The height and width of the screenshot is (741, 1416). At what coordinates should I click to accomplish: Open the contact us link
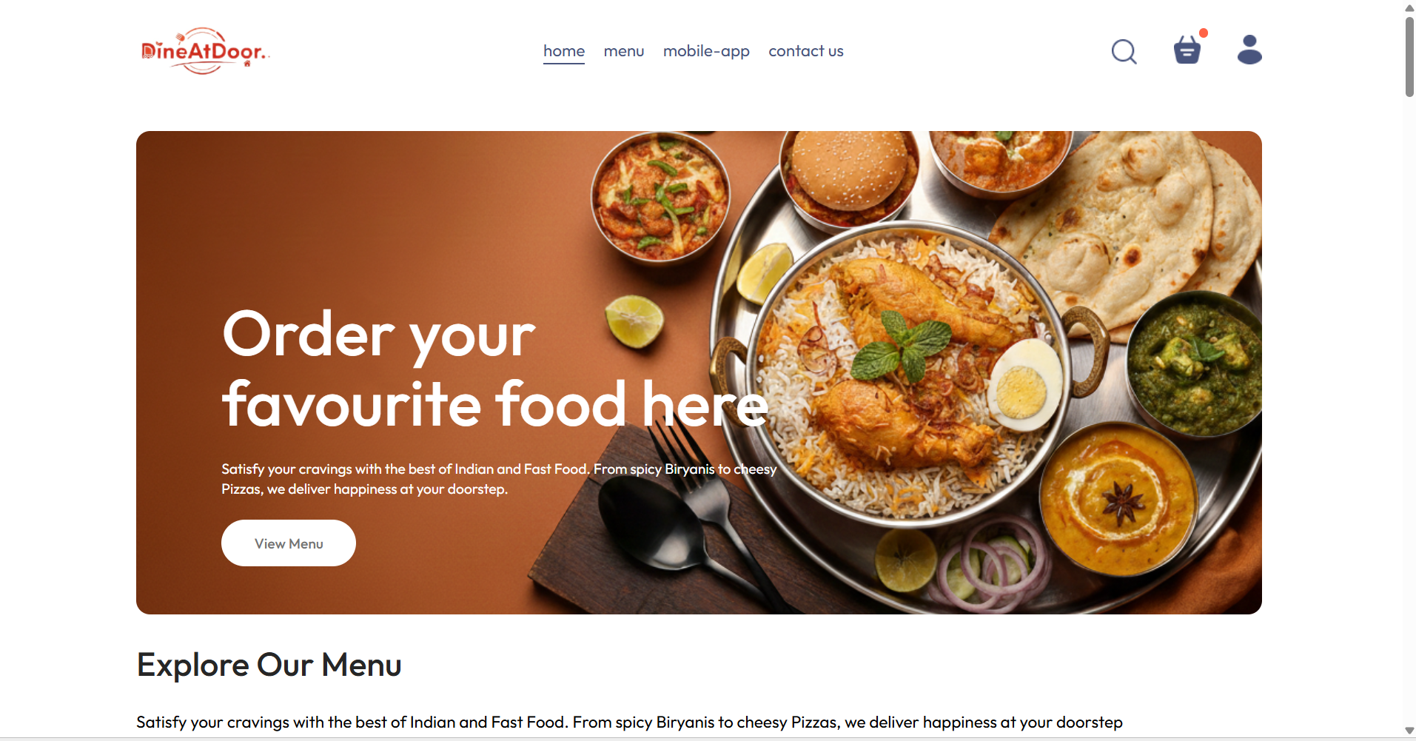click(806, 51)
